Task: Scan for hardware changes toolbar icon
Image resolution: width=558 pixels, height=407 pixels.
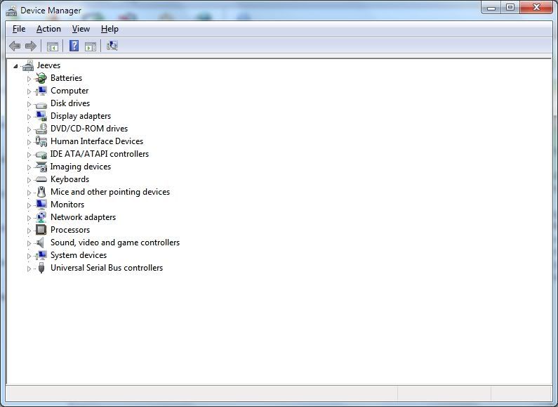Action: tap(112, 46)
